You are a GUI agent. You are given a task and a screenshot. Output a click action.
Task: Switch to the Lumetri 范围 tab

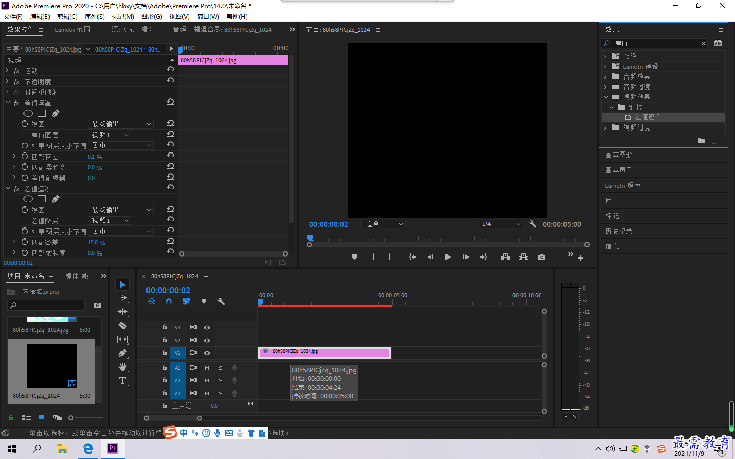tap(72, 30)
